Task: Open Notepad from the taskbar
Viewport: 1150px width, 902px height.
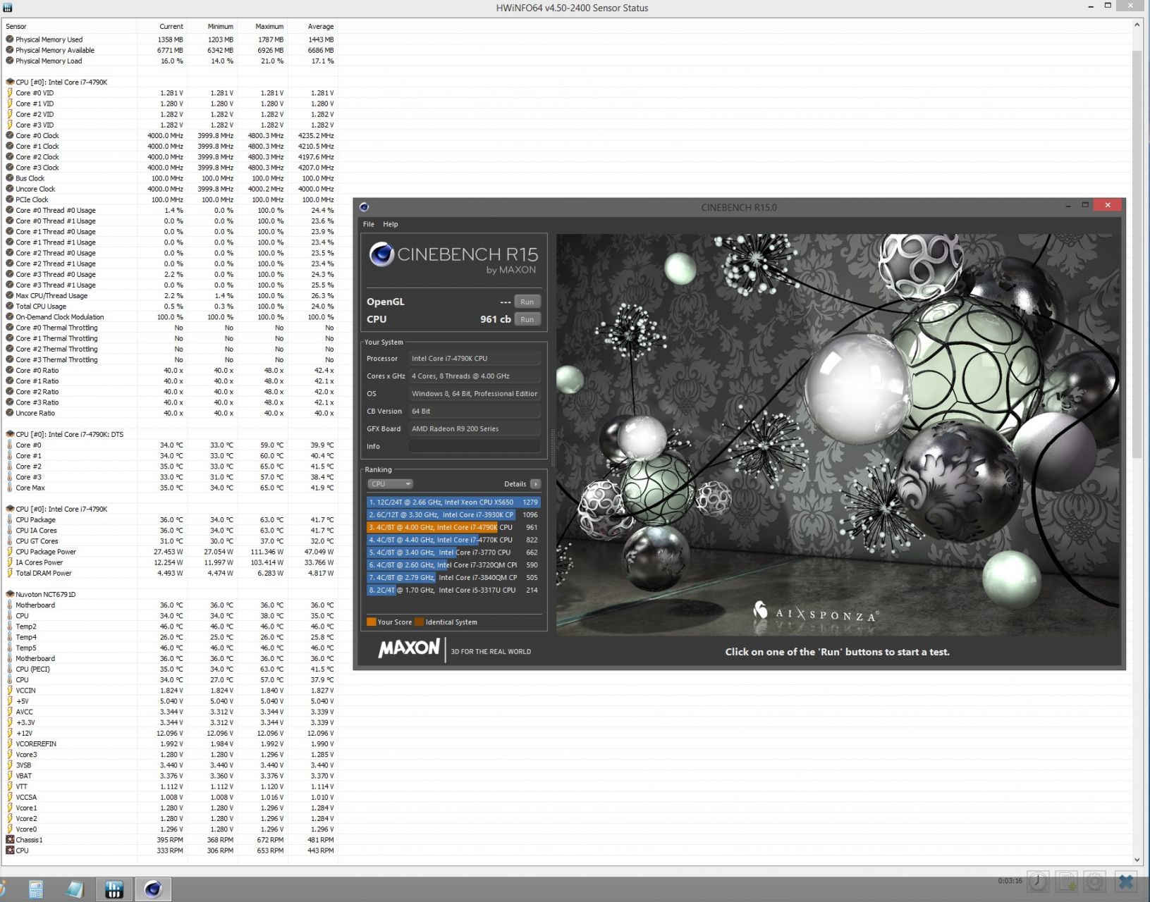Action: (x=75, y=889)
